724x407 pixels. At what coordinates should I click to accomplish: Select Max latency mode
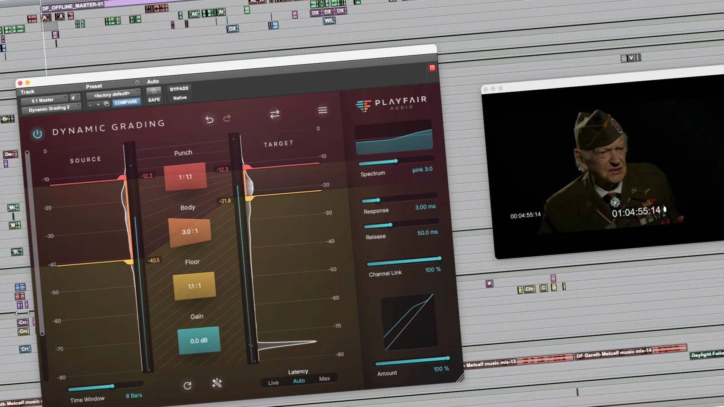tap(324, 378)
